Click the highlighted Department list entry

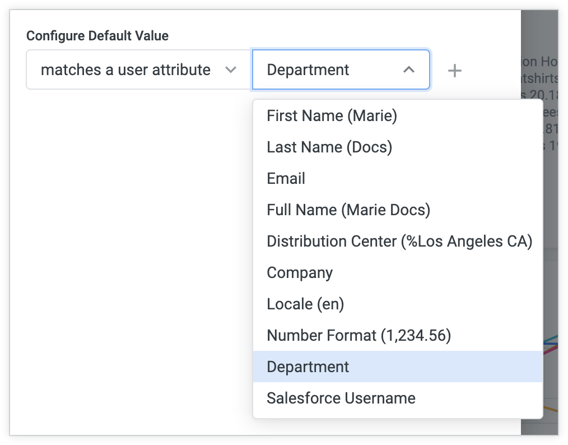tap(308, 367)
